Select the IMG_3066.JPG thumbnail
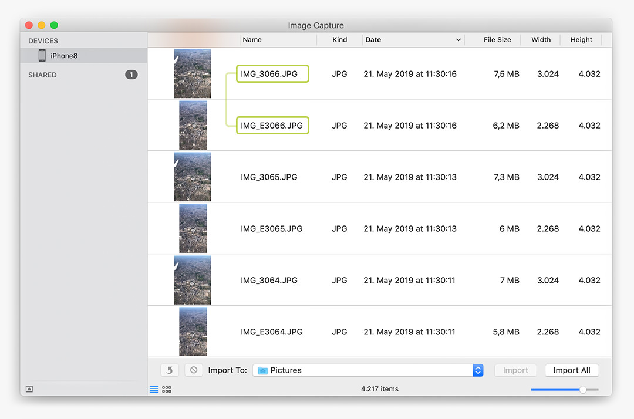Viewport: 634px width, 419px height. 193,74
